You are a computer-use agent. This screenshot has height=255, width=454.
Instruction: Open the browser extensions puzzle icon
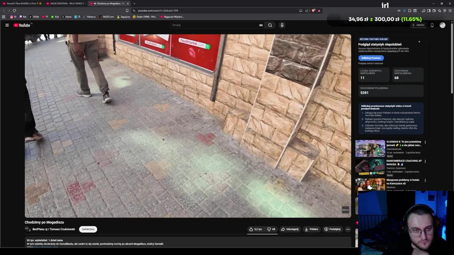(410, 11)
